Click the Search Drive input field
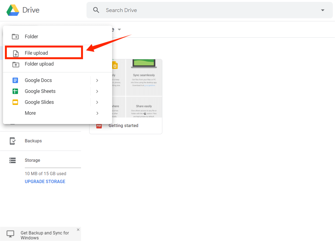 210,10
